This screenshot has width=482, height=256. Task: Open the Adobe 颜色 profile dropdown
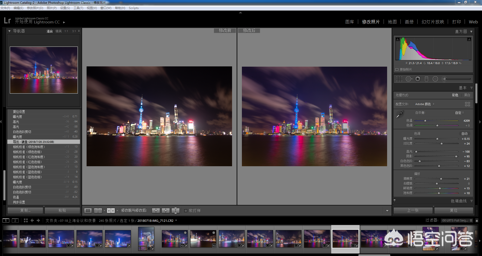[425, 104]
